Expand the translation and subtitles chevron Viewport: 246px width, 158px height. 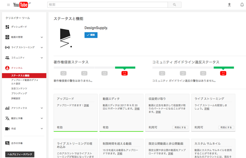[42, 118]
